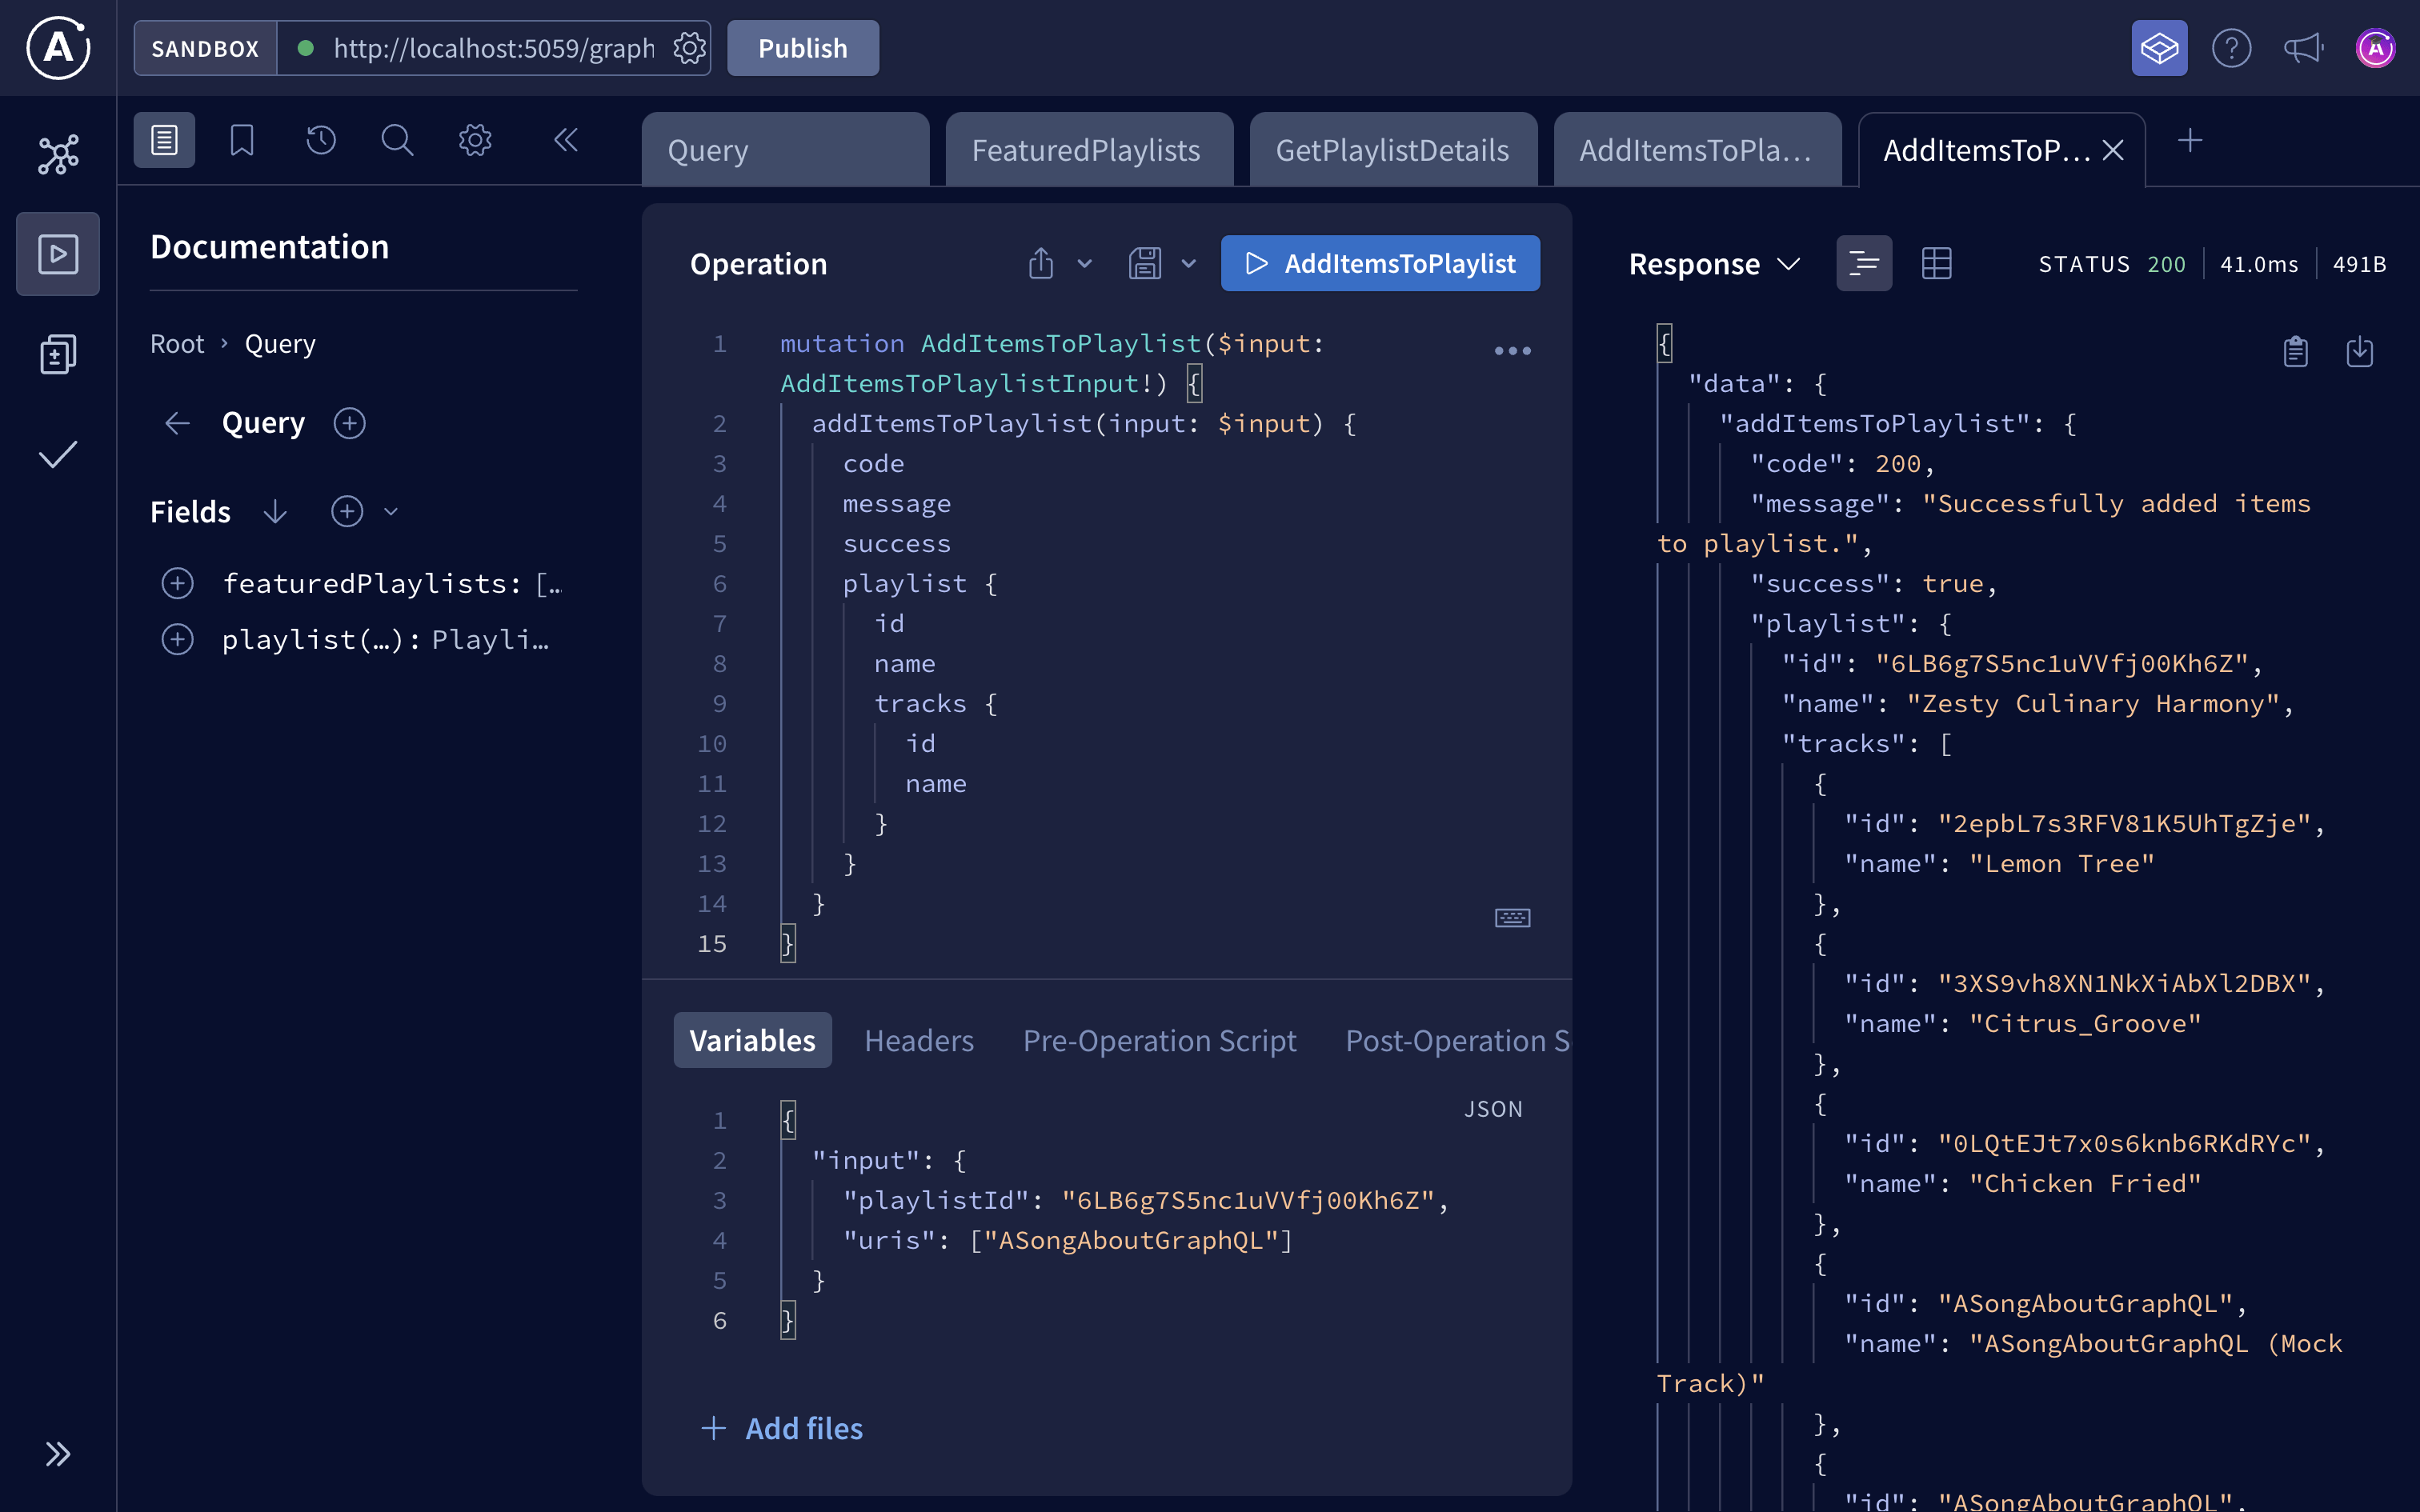The image size is (2420, 1512).
Task: Switch response view to table layout icon
Action: click(1937, 262)
